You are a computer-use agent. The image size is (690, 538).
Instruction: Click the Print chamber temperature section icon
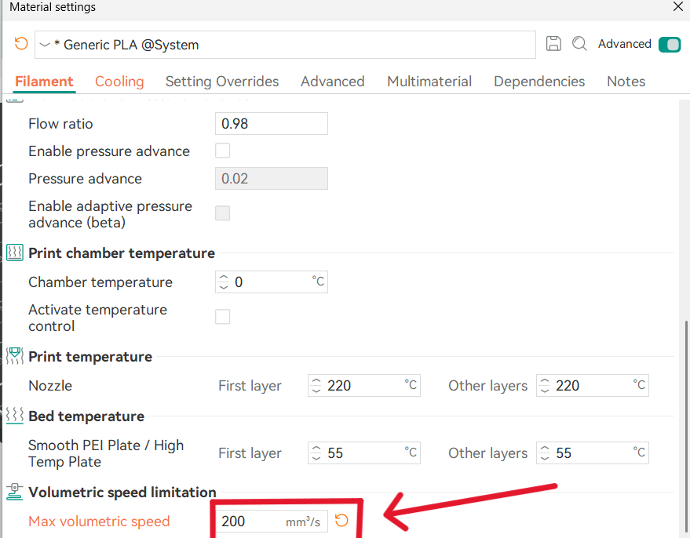point(15,253)
